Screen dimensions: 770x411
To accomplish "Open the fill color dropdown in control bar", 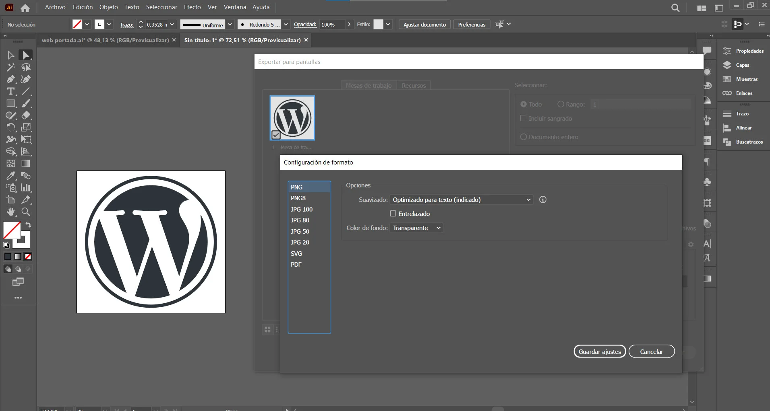I will (x=87, y=25).
